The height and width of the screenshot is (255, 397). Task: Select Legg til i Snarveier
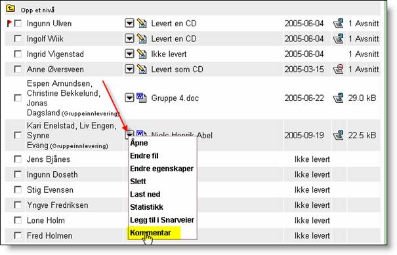coord(162,220)
